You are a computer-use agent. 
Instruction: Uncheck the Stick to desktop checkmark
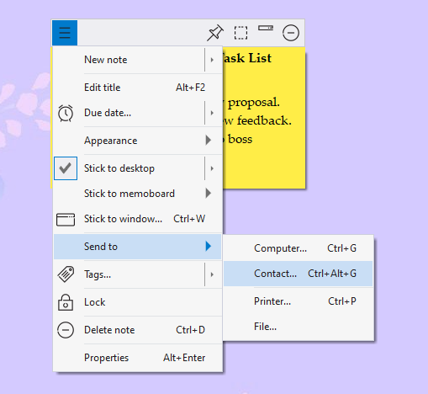tap(66, 168)
